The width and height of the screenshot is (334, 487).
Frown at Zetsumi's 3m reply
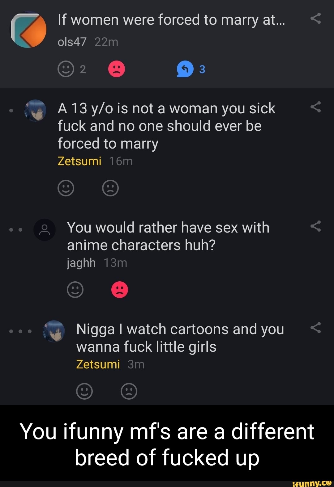129,391
